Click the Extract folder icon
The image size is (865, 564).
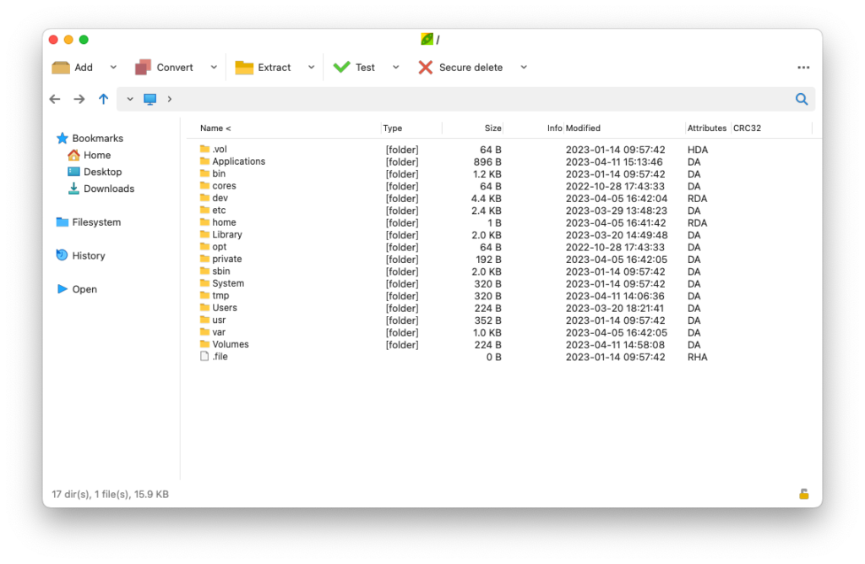click(246, 67)
